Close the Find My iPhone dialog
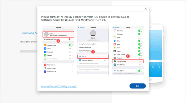 click(146, 9)
